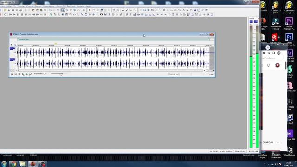Viewport: 297px width, 167px height.
Task: Open the Archivo menu
Action: coord(2,6)
